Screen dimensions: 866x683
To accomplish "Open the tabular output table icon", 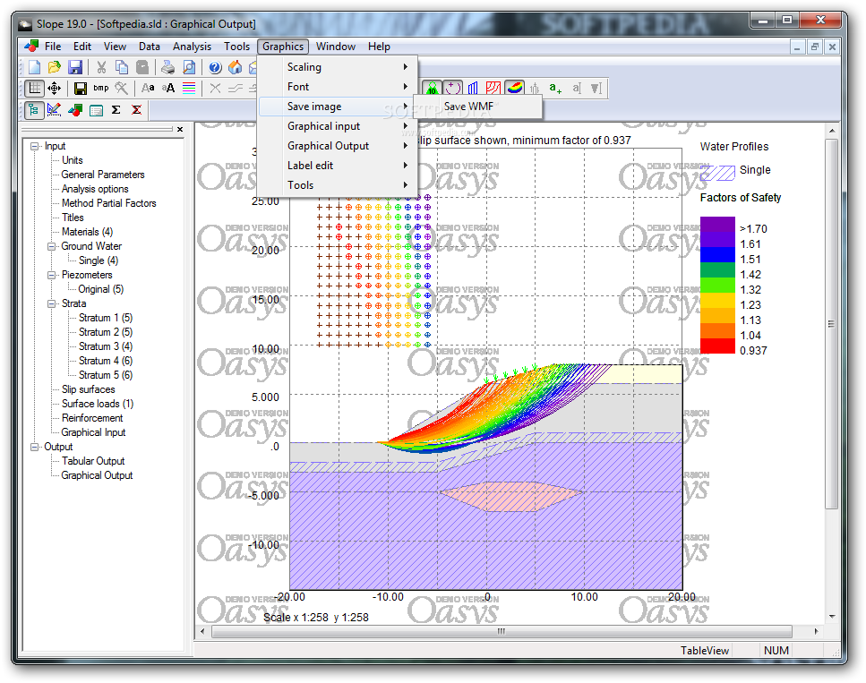I will click(96, 110).
